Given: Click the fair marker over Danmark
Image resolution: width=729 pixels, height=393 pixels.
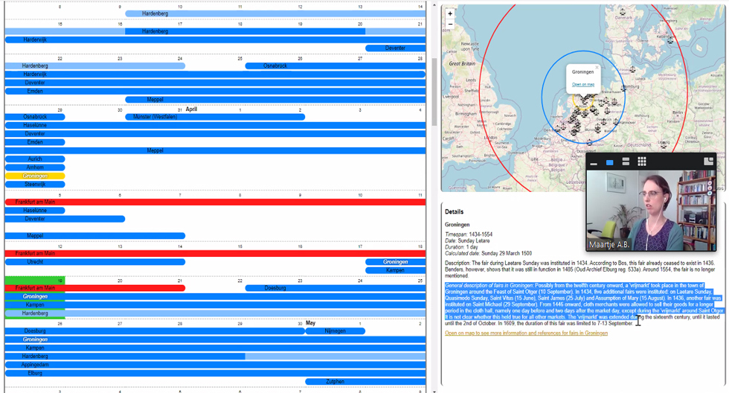Looking at the screenshot, I should [623, 12].
